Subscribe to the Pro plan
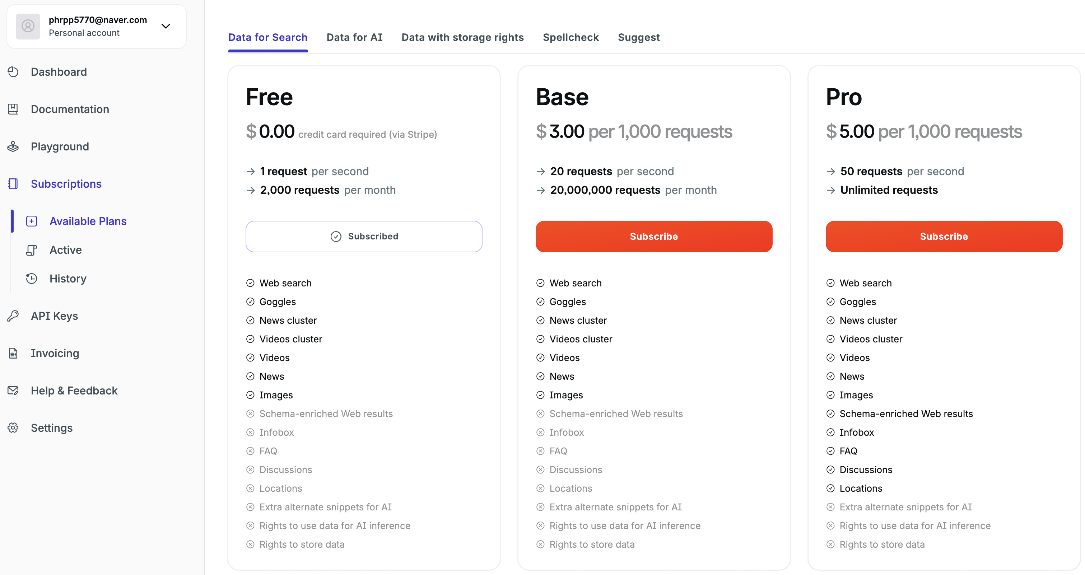Image resolution: width=1085 pixels, height=575 pixels. [944, 237]
